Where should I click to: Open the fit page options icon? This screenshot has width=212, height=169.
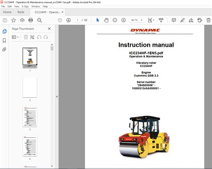pos(151,20)
